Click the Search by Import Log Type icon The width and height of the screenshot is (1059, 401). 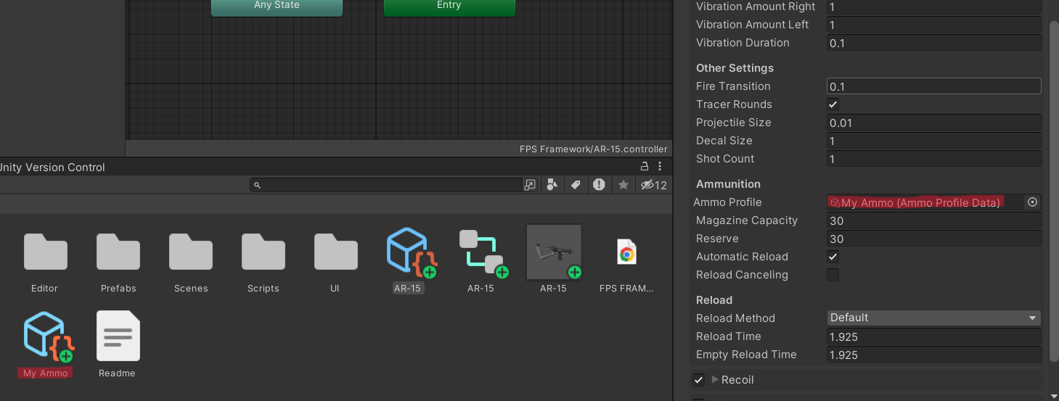[599, 185]
